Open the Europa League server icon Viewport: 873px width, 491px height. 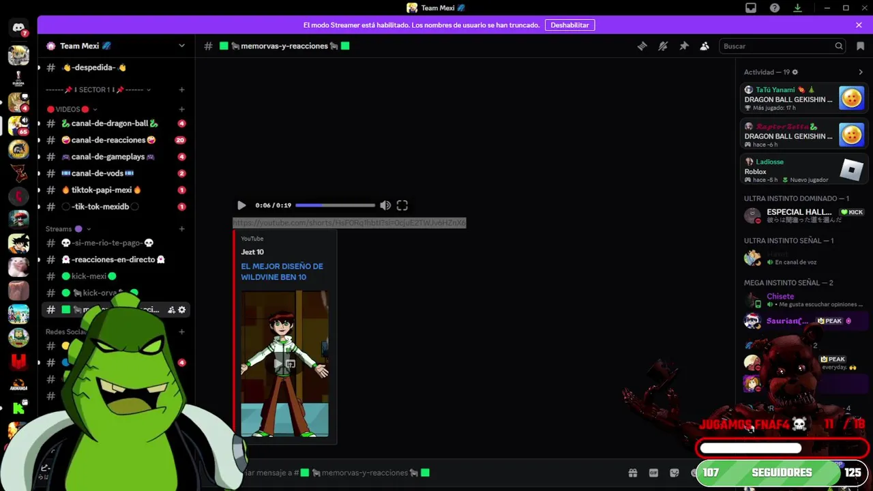coord(18,78)
